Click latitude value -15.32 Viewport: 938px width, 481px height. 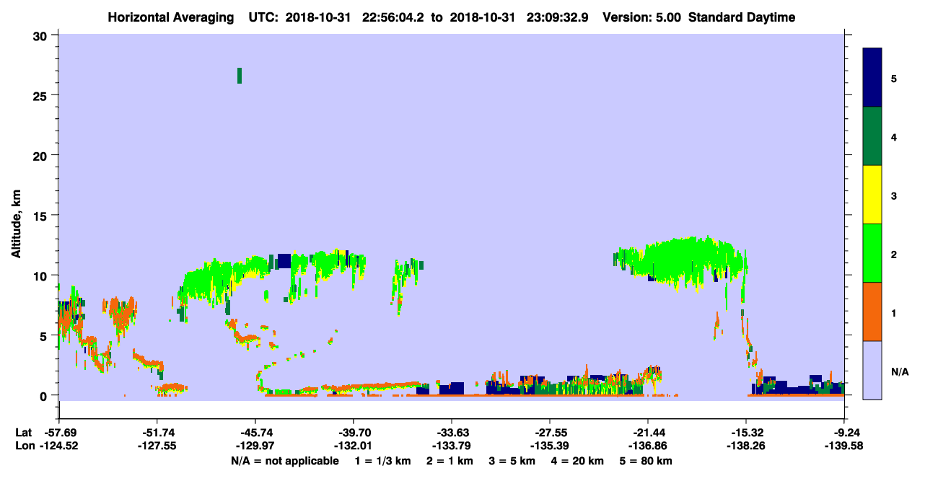746,433
